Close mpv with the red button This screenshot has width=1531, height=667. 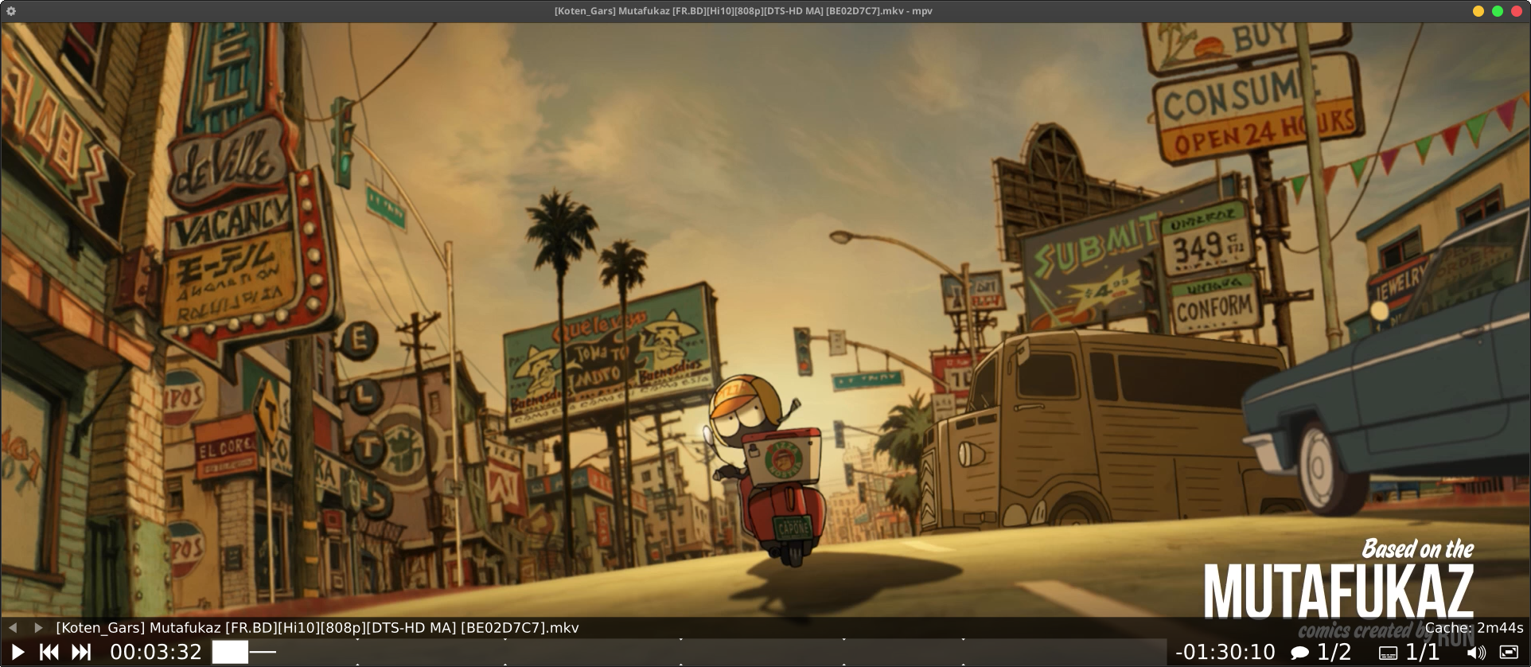pyautogui.click(x=1517, y=11)
